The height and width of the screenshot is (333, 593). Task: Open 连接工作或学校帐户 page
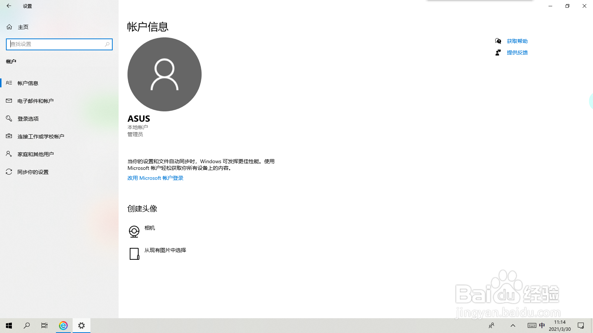coord(59,136)
